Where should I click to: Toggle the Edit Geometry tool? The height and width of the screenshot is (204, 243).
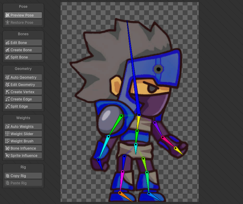tap(23, 85)
